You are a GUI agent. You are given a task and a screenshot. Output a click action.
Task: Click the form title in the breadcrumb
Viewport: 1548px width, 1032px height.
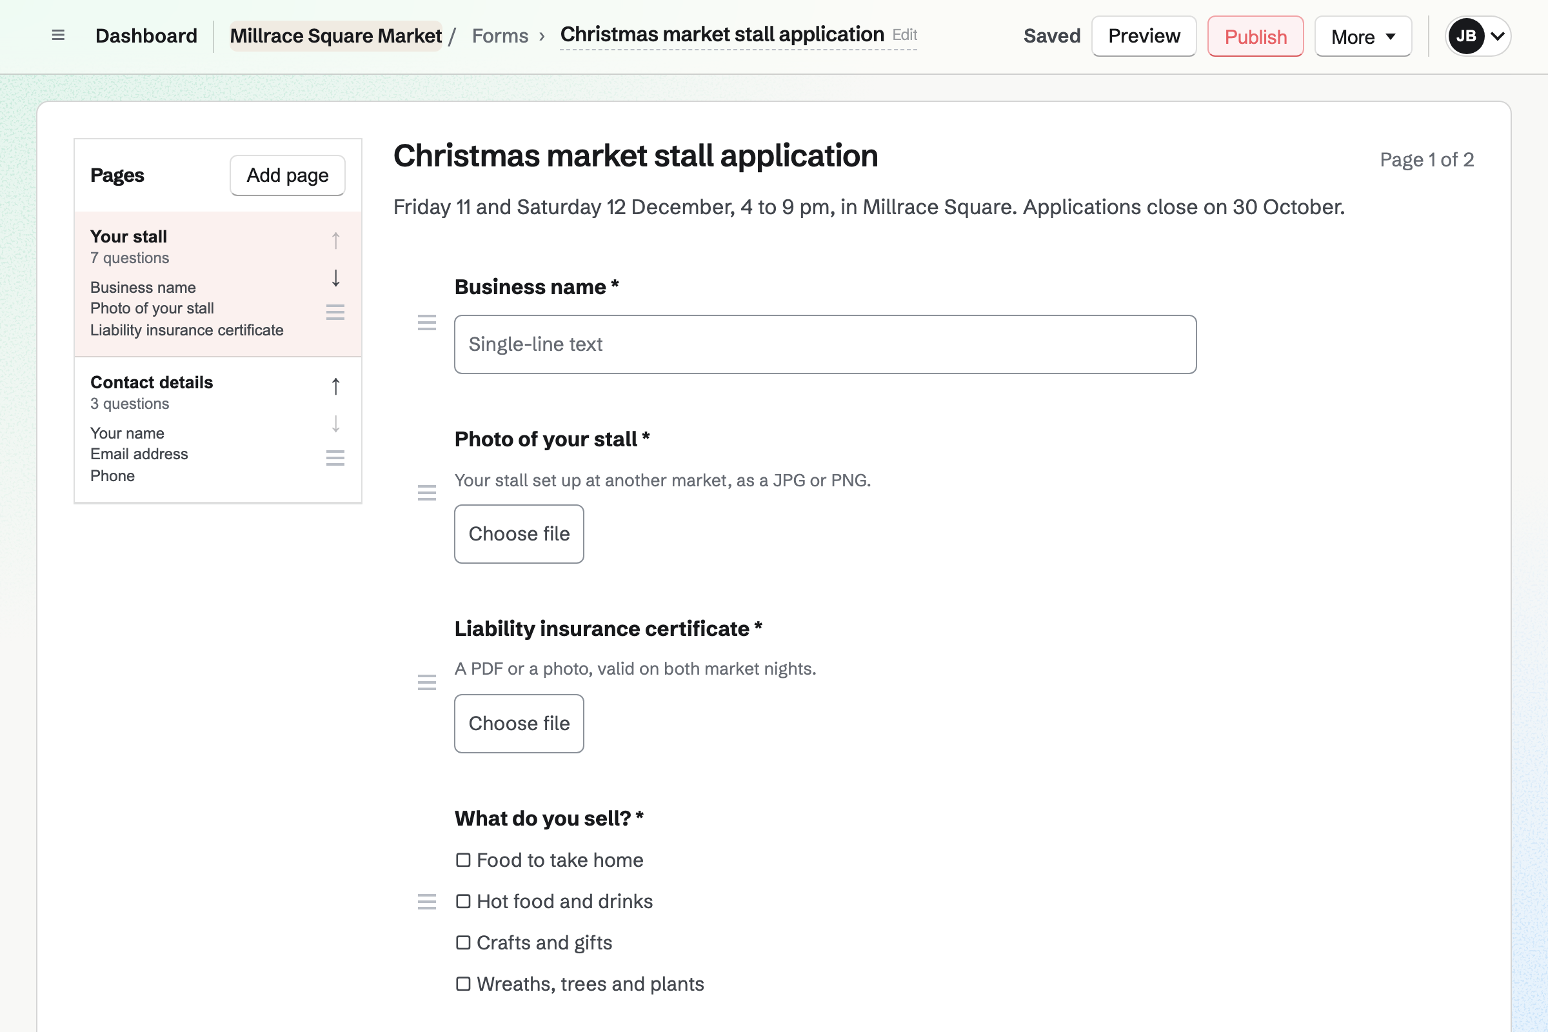[x=722, y=34]
